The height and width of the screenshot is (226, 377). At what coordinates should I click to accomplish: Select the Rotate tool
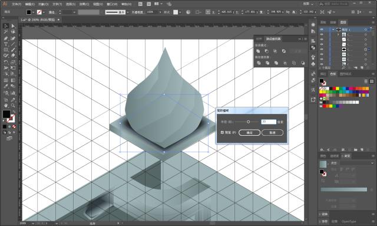[x=6, y=62]
